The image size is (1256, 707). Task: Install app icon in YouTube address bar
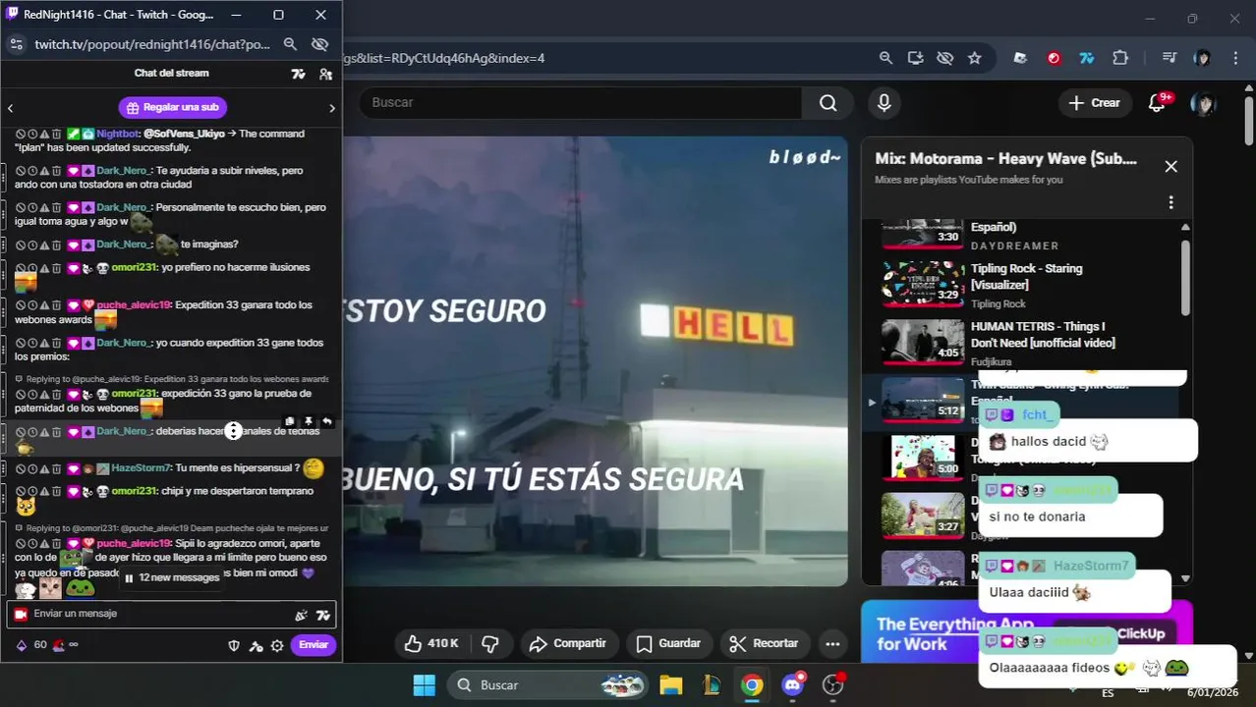click(x=915, y=58)
